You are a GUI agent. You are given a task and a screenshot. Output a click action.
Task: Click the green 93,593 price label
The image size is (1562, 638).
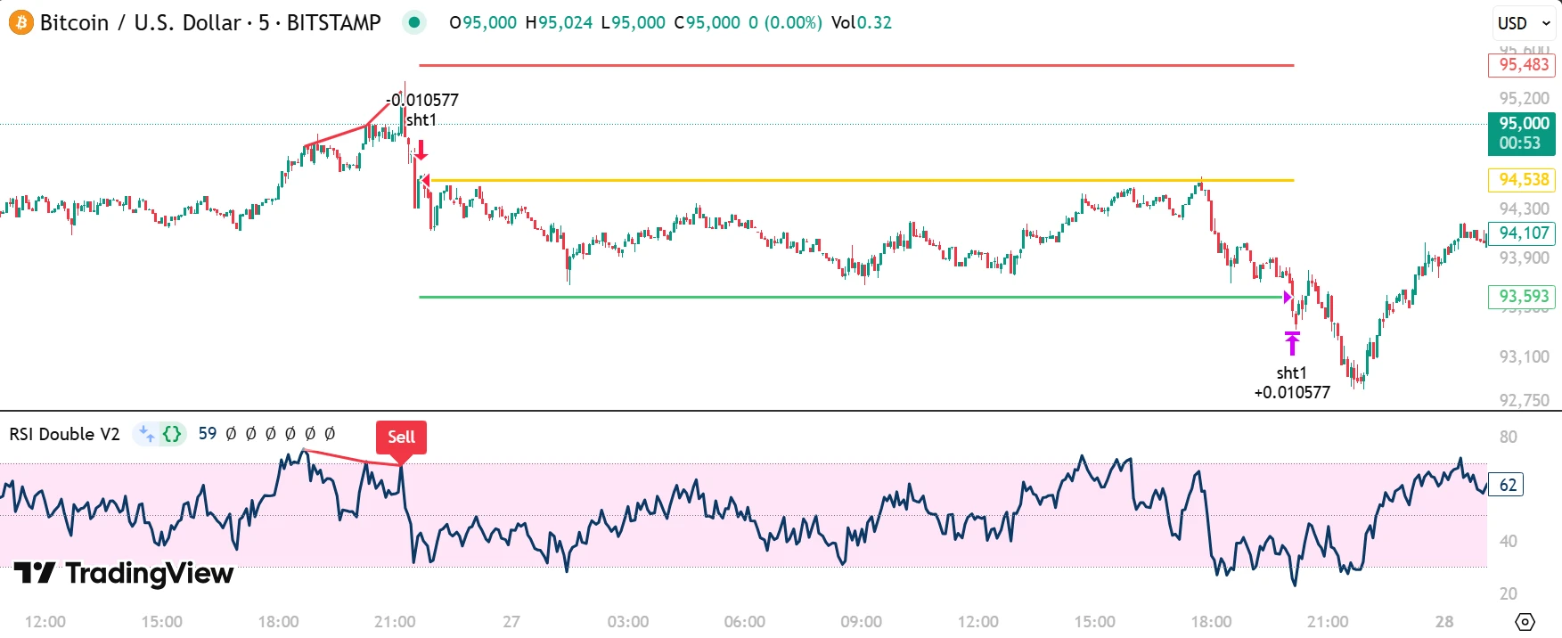click(1522, 297)
